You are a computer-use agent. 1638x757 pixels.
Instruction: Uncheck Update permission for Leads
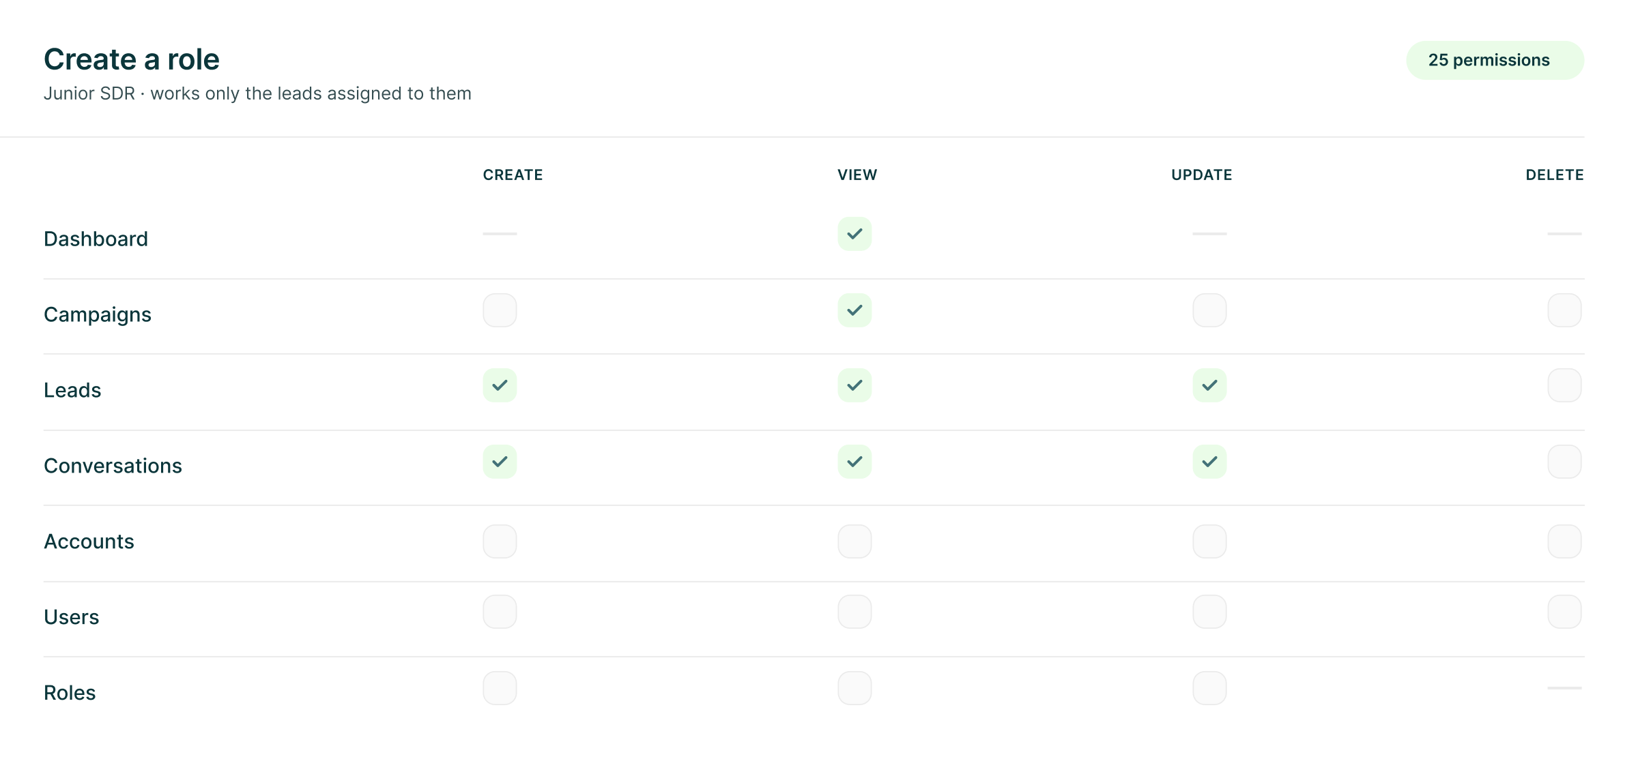[1209, 385]
